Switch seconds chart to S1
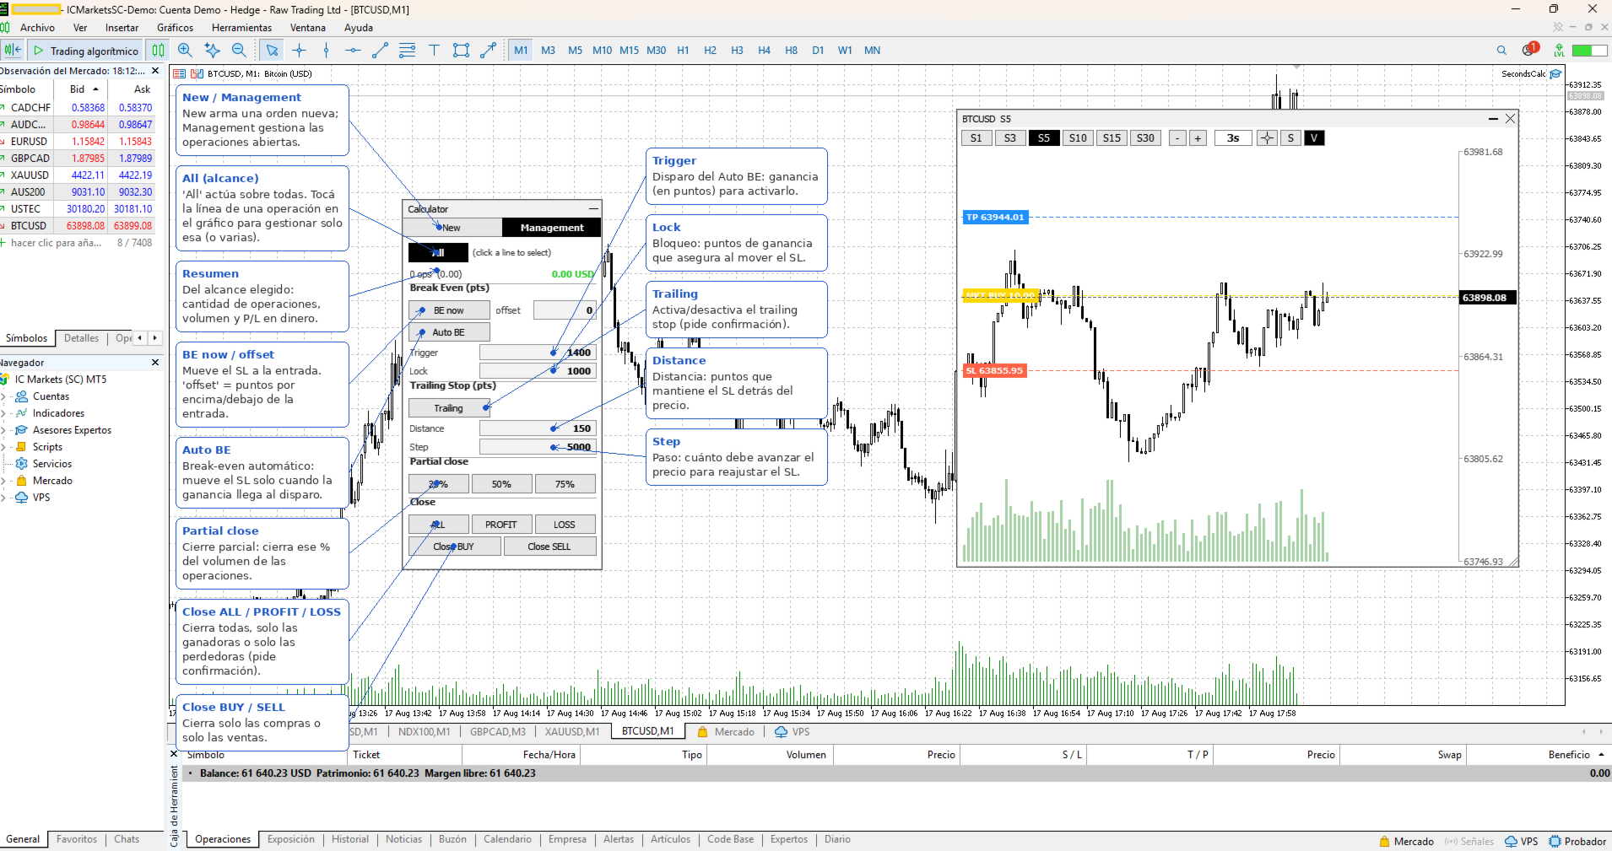Screen dimensions: 1612x851 tap(976, 138)
